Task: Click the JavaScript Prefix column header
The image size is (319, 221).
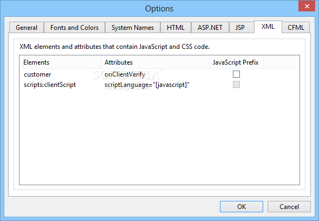Action: tap(236, 62)
